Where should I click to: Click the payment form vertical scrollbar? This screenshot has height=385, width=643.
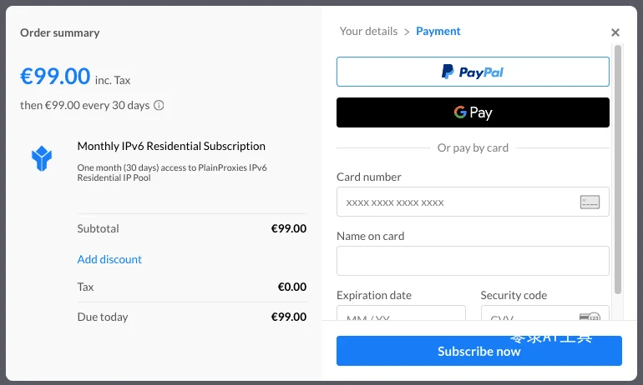[x=618, y=169]
